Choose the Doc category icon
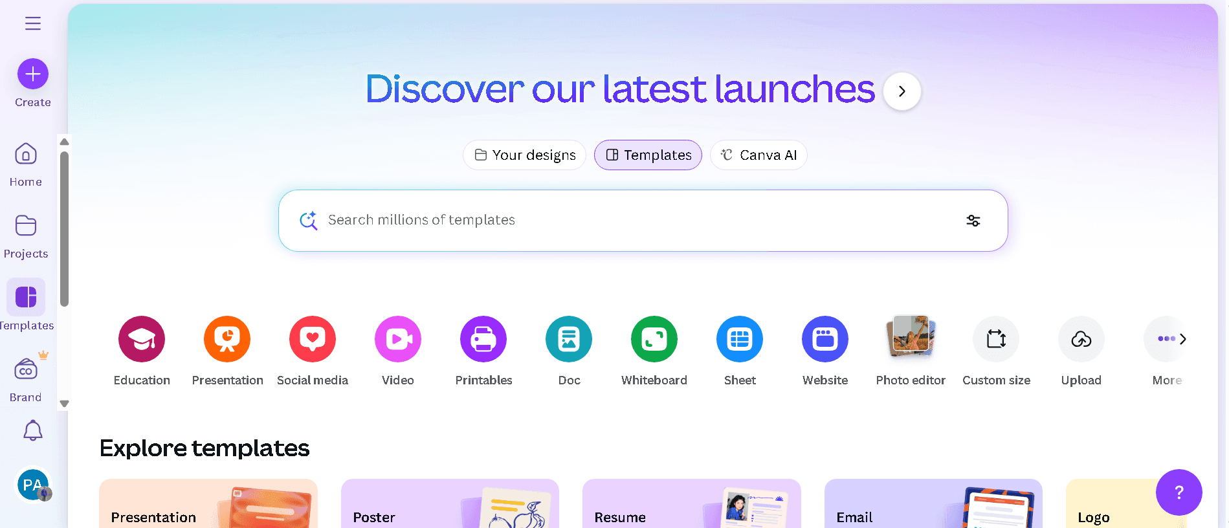This screenshot has height=528, width=1229. [x=569, y=339]
